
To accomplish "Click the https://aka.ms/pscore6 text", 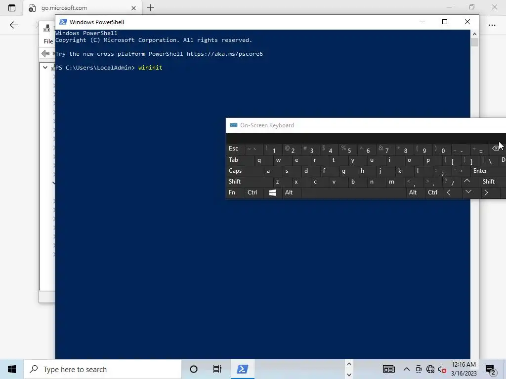I will click(x=225, y=54).
